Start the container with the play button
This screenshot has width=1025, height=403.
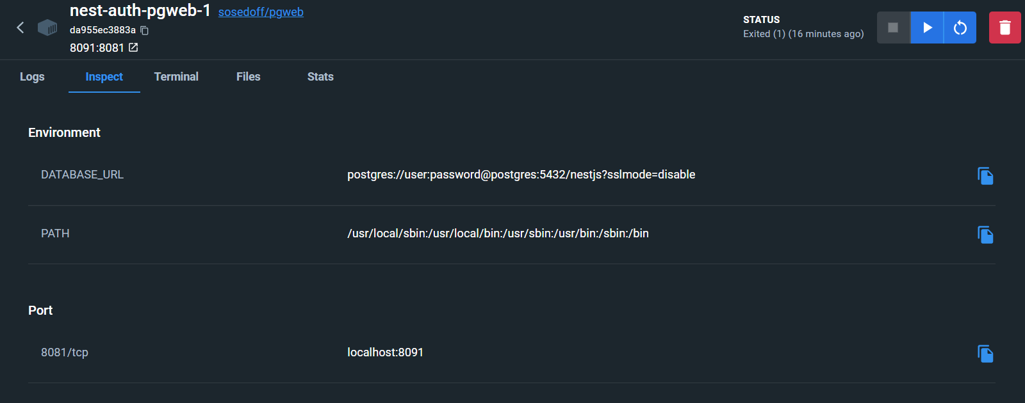(x=927, y=28)
